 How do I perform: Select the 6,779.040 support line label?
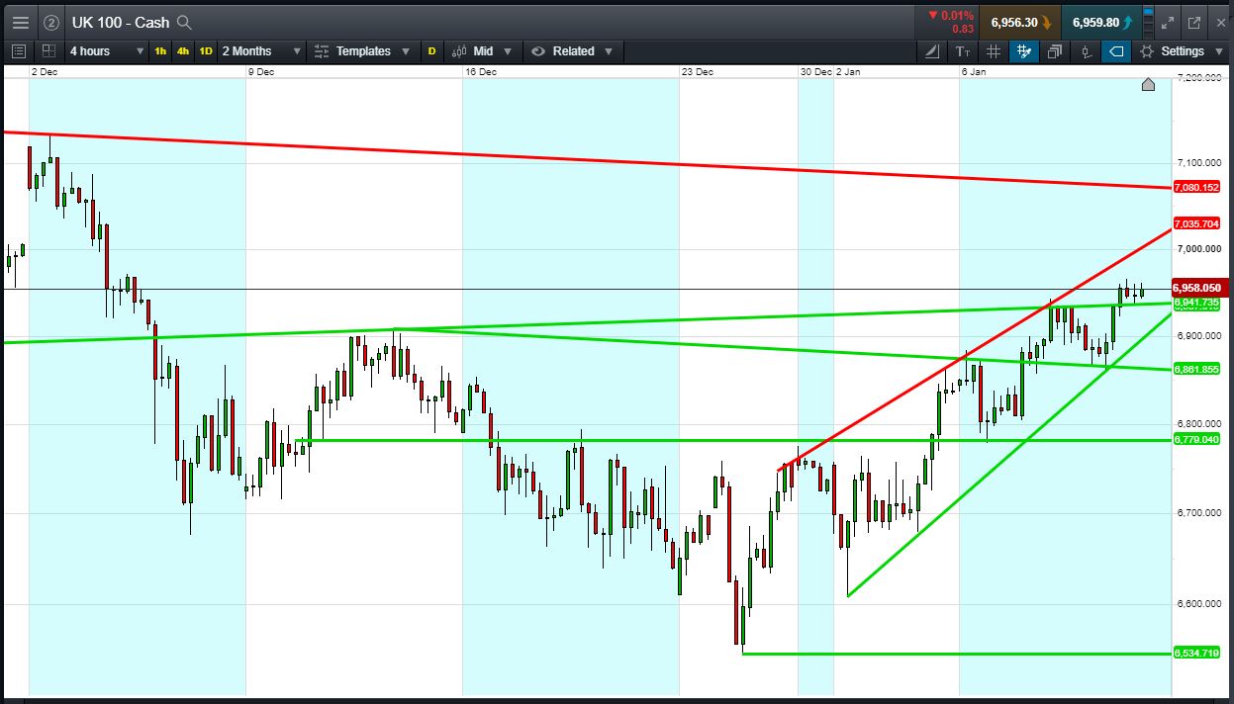point(1196,439)
